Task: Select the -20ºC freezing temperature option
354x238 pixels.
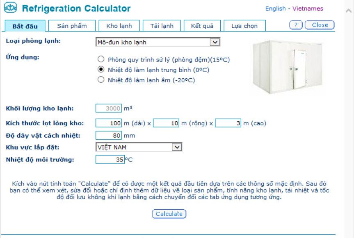Action: (101, 80)
